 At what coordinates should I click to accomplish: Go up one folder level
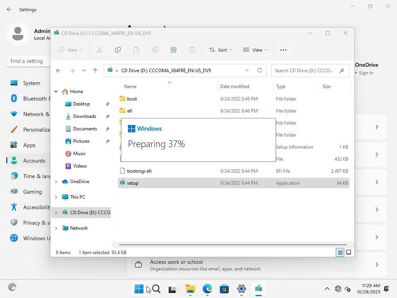[95, 71]
